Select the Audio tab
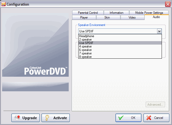 156,17
